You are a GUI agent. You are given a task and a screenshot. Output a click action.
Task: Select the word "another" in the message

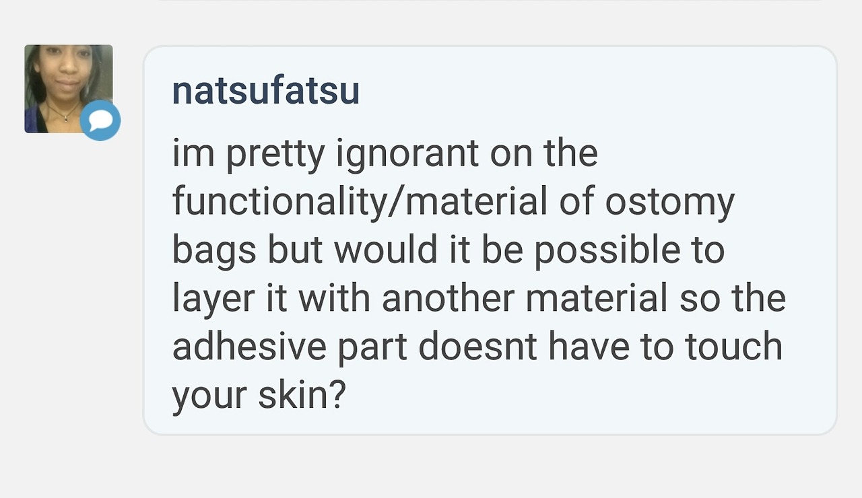click(x=448, y=299)
